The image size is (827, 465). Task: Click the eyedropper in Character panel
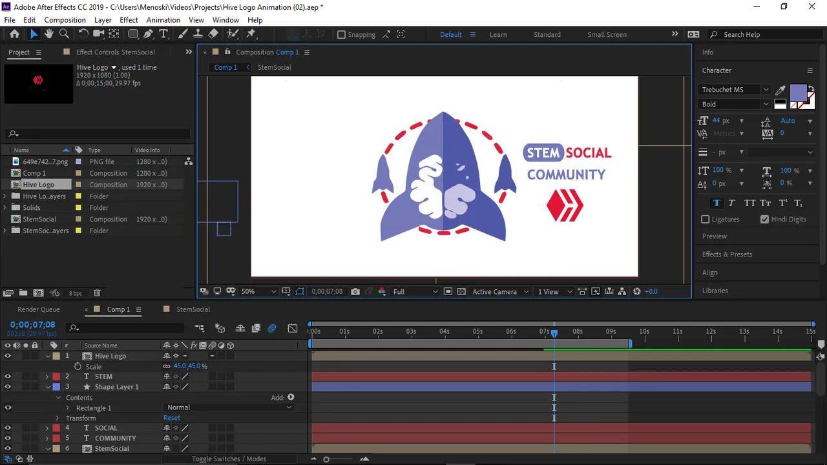point(780,90)
